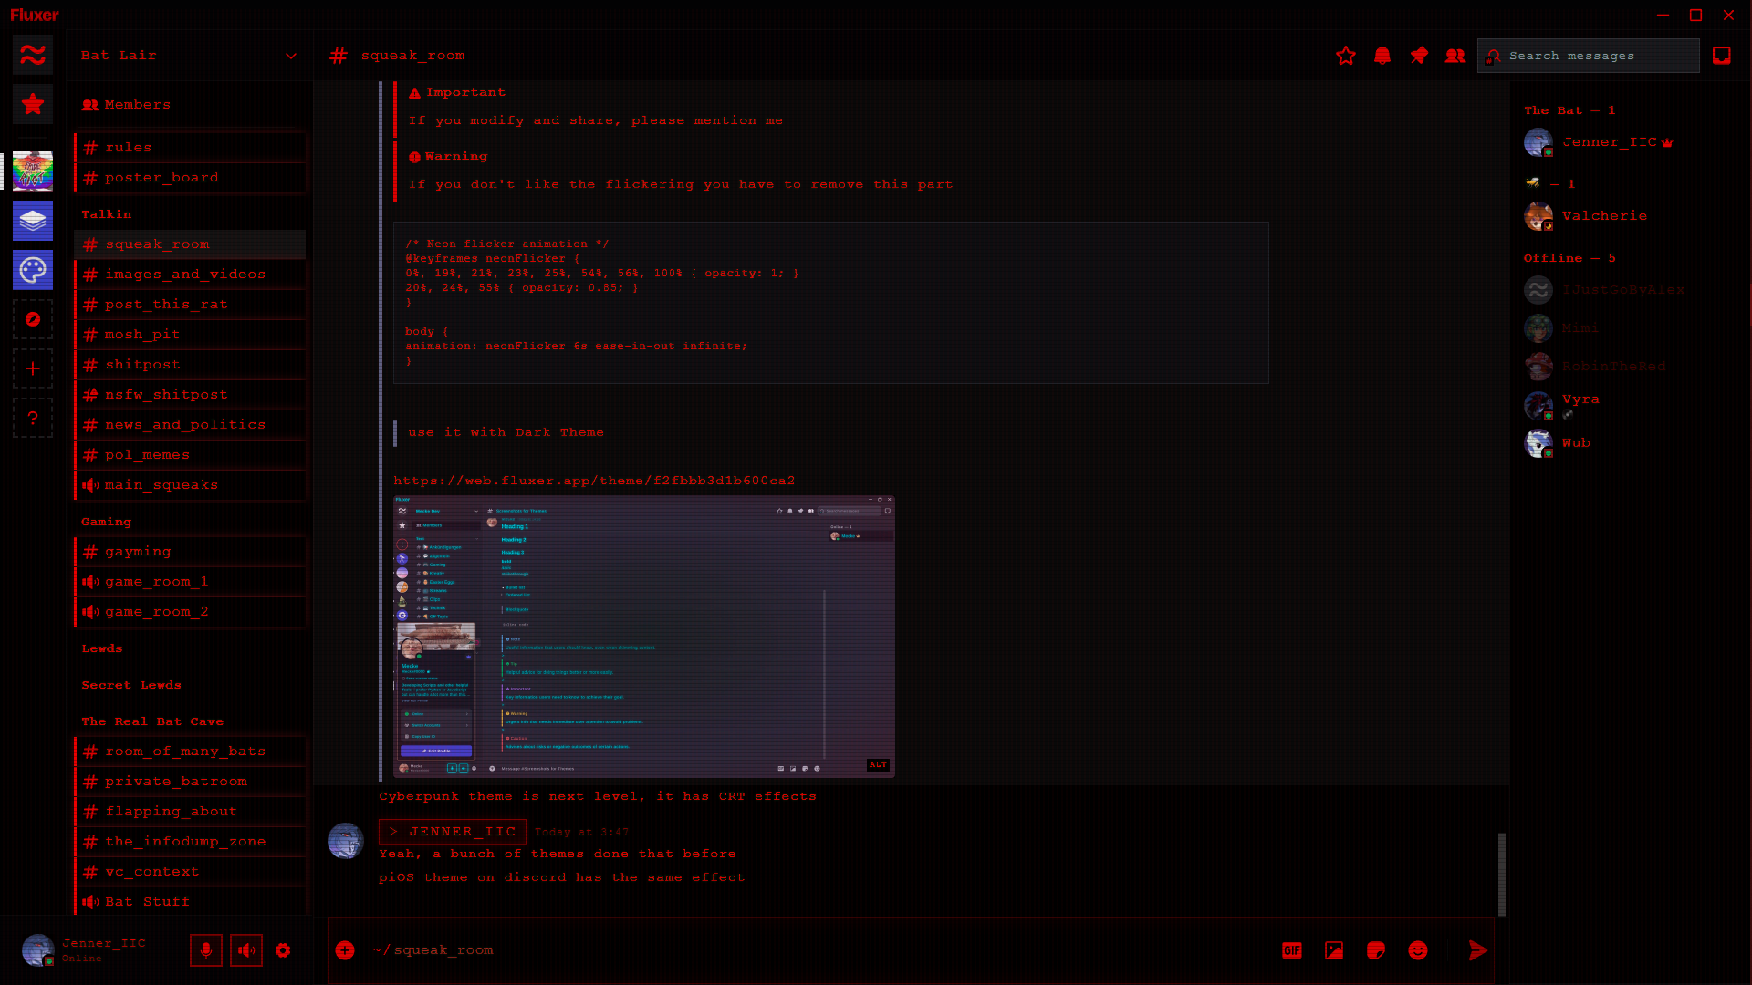Image resolution: width=1752 pixels, height=985 pixels.
Task: Switch to the images_and_videos channel
Action: (185, 275)
